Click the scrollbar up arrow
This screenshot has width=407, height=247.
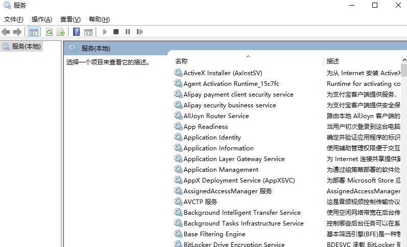click(404, 60)
